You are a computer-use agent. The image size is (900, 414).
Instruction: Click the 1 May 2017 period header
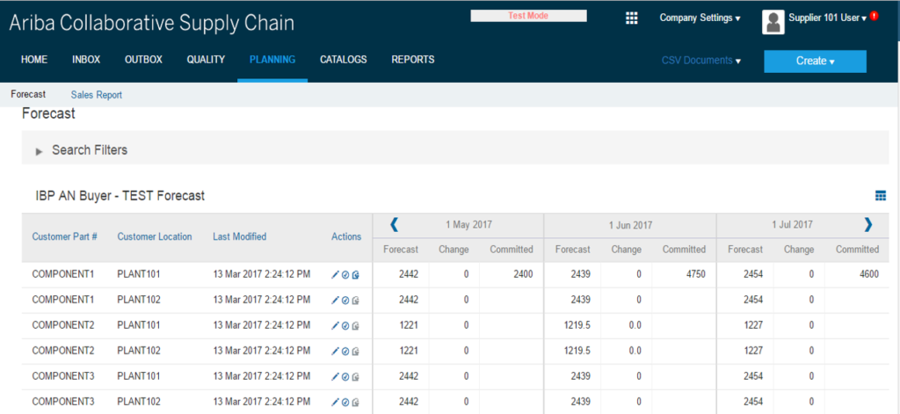point(468,224)
